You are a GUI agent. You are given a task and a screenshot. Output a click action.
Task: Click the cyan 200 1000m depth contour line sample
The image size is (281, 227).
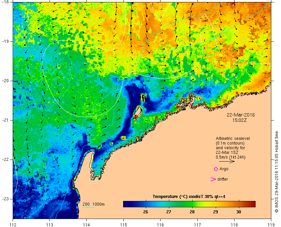coord(88,208)
